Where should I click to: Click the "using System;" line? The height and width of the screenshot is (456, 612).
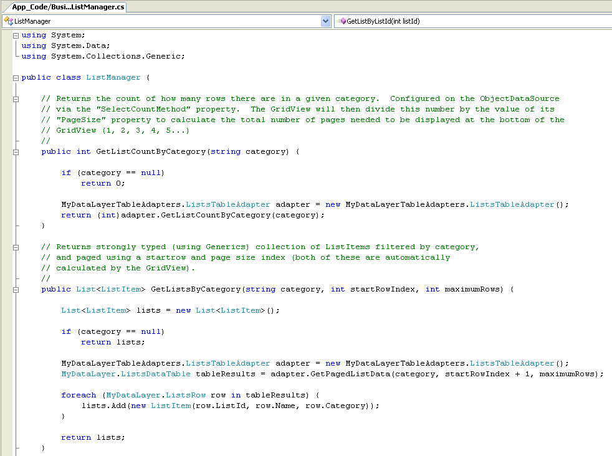click(x=53, y=35)
